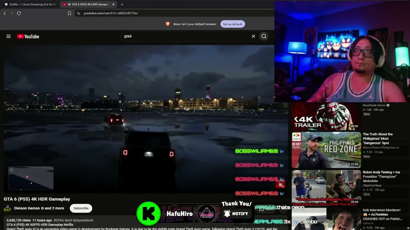This screenshot has height=230, width=410.
Task: Run the YouTube search magnifier button
Action: (264, 36)
